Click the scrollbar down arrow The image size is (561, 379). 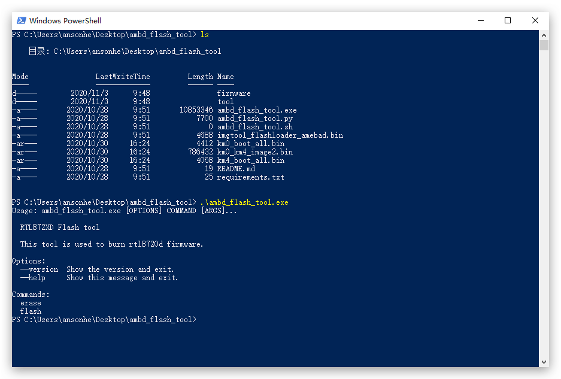coord(544,362)
